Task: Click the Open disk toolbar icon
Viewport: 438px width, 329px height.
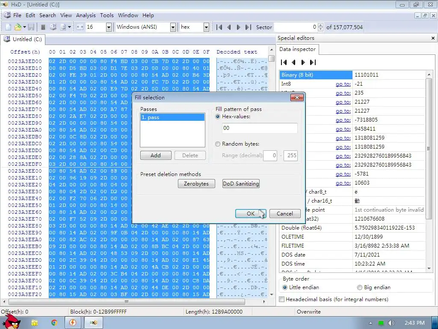Action: pos(53,27)
